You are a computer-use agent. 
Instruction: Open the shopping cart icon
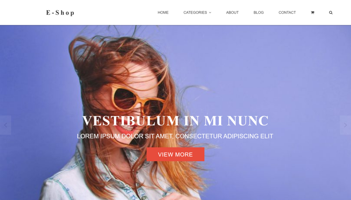click(x=313, y=13)
